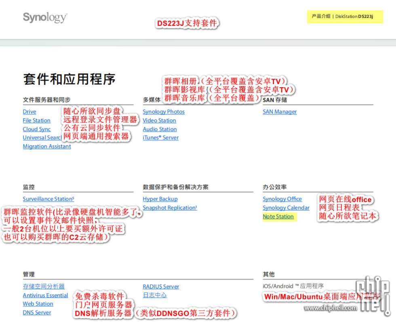Open the highlighted Note Station link

point(278,217)
